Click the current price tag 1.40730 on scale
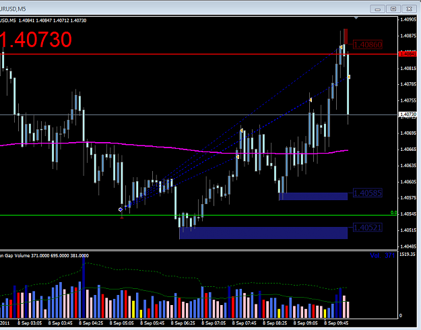The width and height of the screenshot is (421, 330). coord(408,114)
